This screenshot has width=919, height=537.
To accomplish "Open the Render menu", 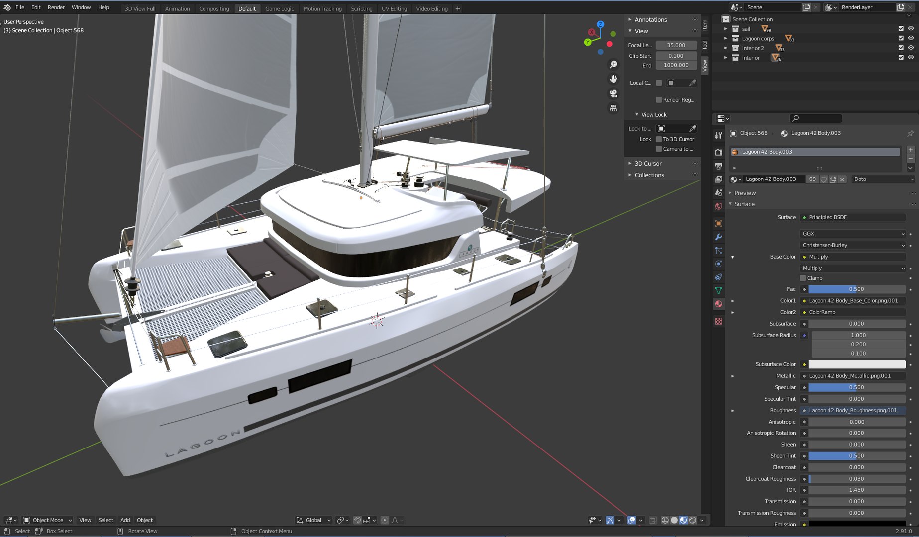I will point(56,7).
